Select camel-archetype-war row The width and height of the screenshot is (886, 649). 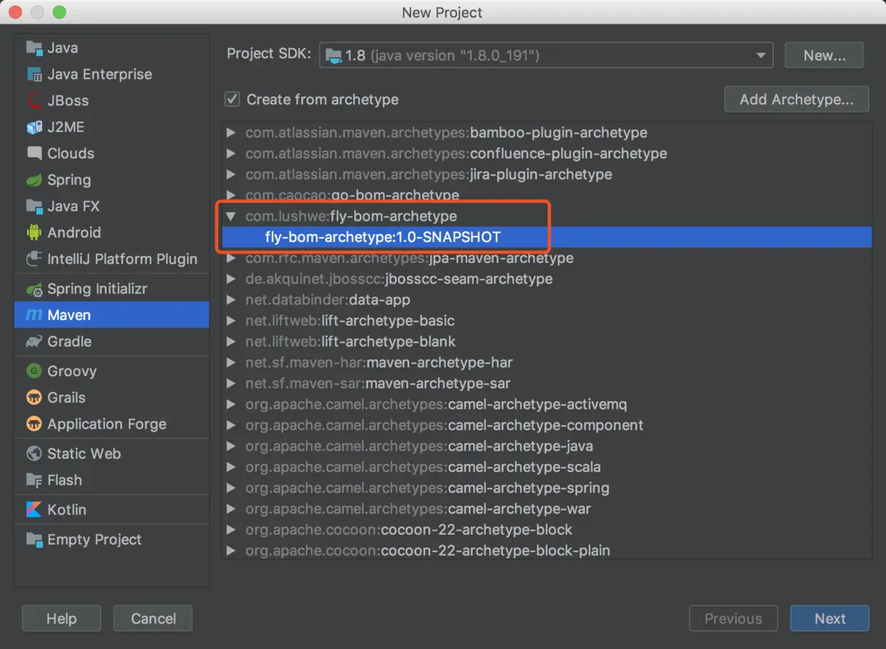[x=547, y=509]
